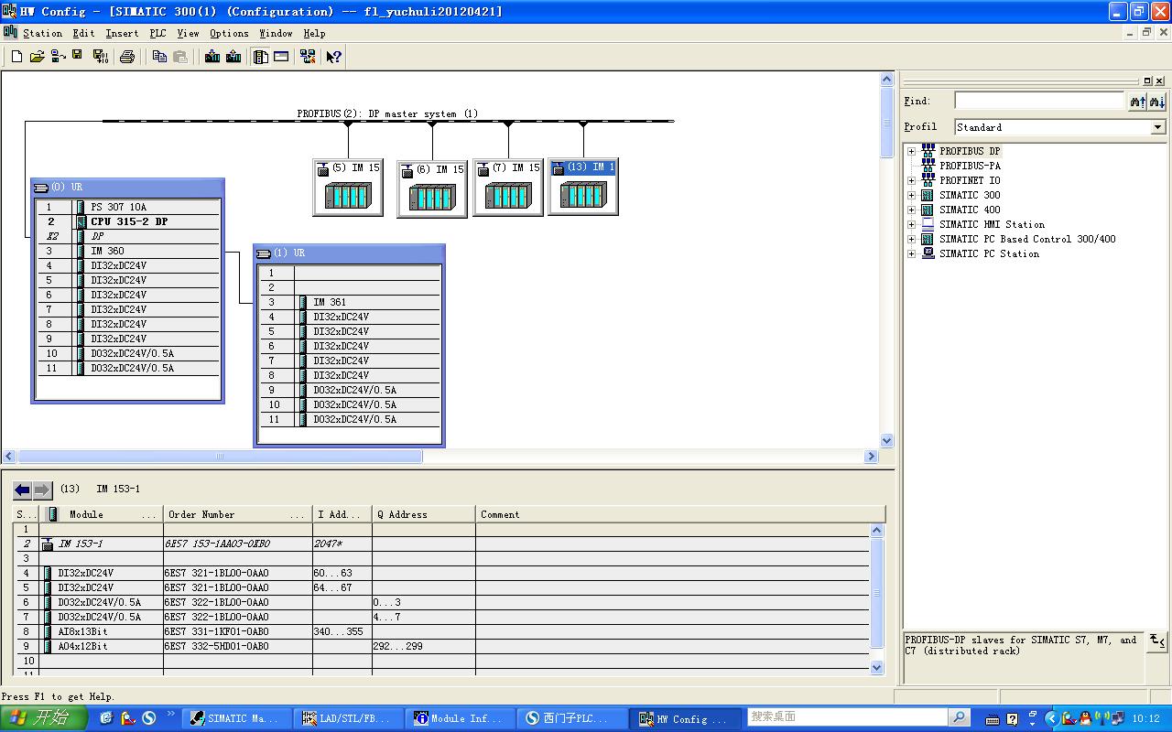Click the Save and Compile icon
Viewport: 1172px width, 732px height.
click(x=101, y=57)
